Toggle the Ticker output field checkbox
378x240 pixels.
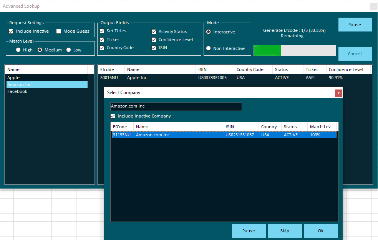tap(102, 40)
